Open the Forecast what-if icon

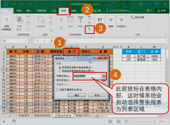coord(111,20)
